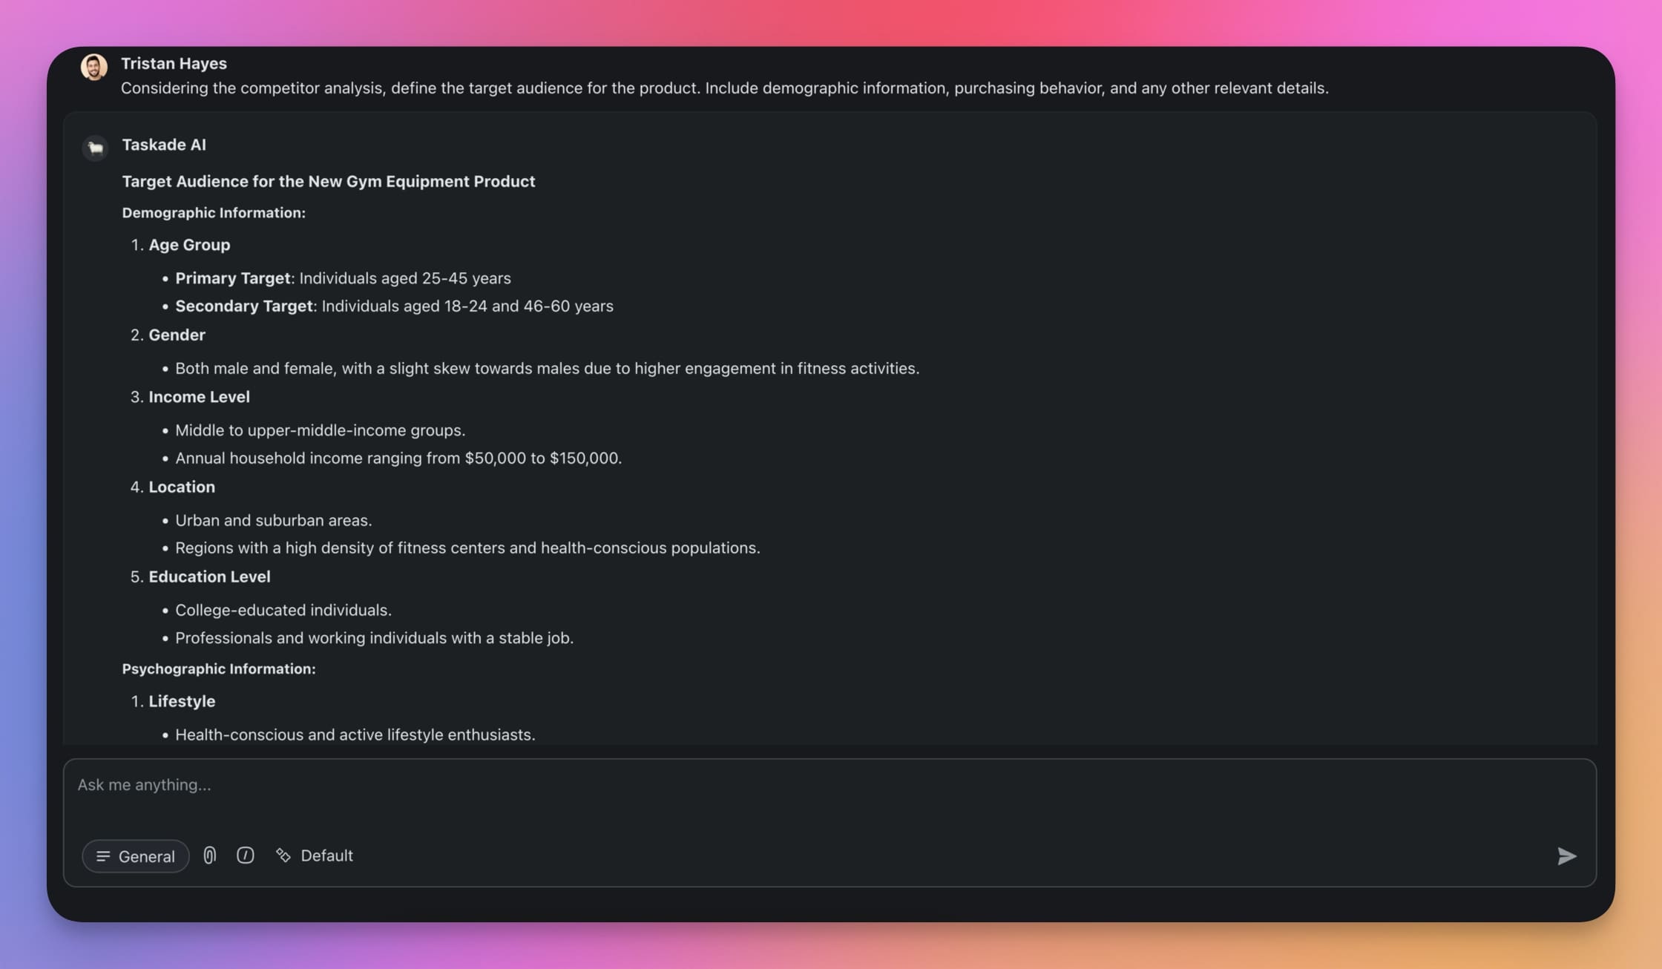
Task: Click the 'Demographic Information:' subheading
Action: click(214, 213)
